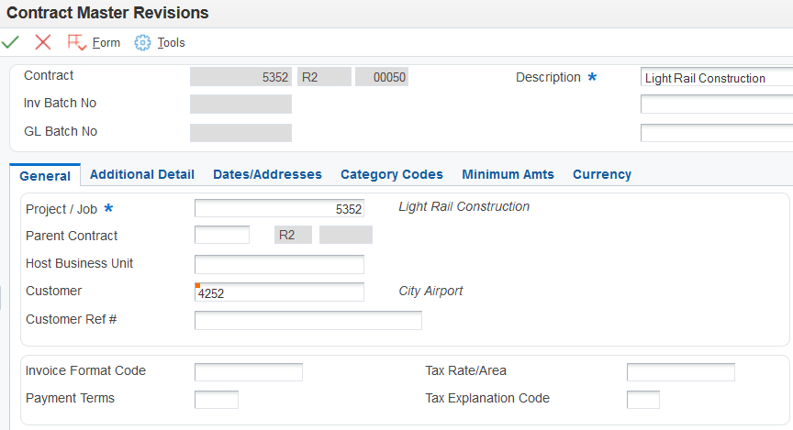The height and width of the screenshot is (430, 793).
Task: Click the green OK checkmark icon
Action: pyautogui.click(x=11, y=42)
